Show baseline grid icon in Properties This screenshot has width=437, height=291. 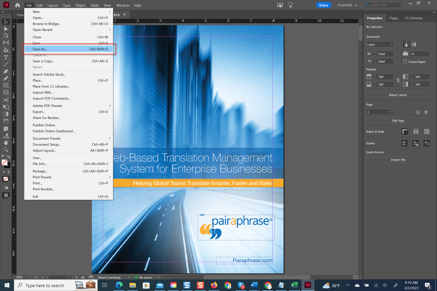click(416, 132)
